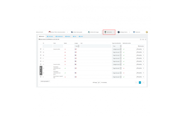
Task: Click Modifier button in Mug Today row
Action: [x=139, y=77]
